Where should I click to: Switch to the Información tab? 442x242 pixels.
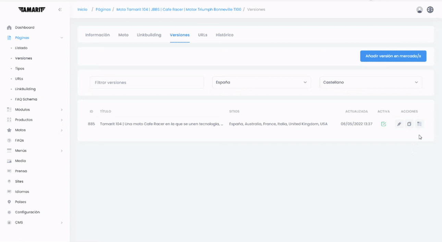click(98, 35)
